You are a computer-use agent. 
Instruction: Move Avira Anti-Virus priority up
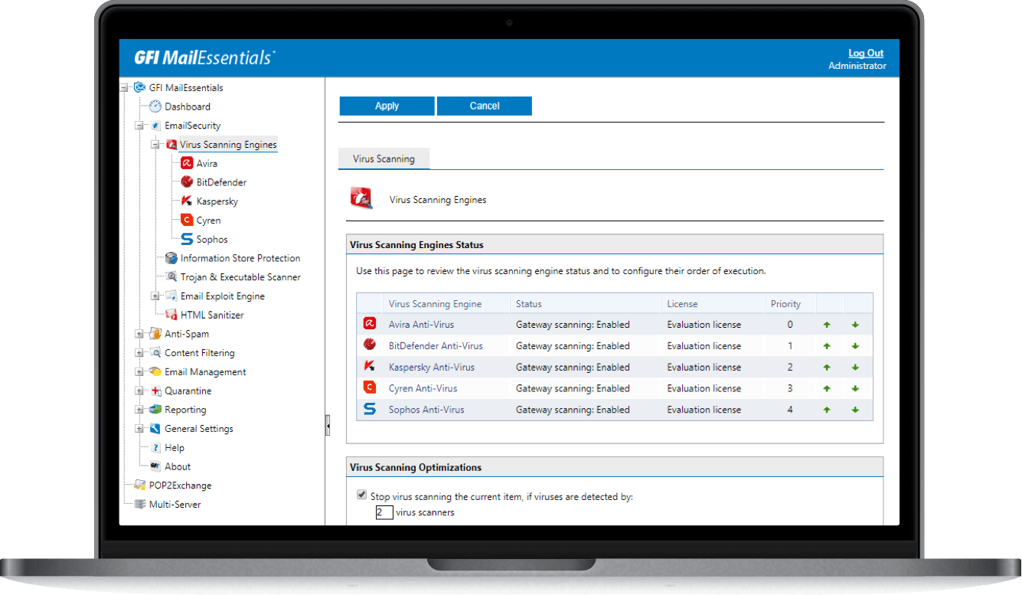(827, 325)
